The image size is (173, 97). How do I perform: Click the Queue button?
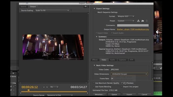click(114, 95)
